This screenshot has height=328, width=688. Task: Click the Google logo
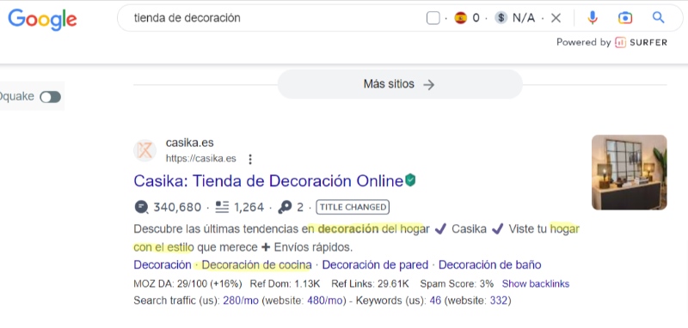pos(42,19)
